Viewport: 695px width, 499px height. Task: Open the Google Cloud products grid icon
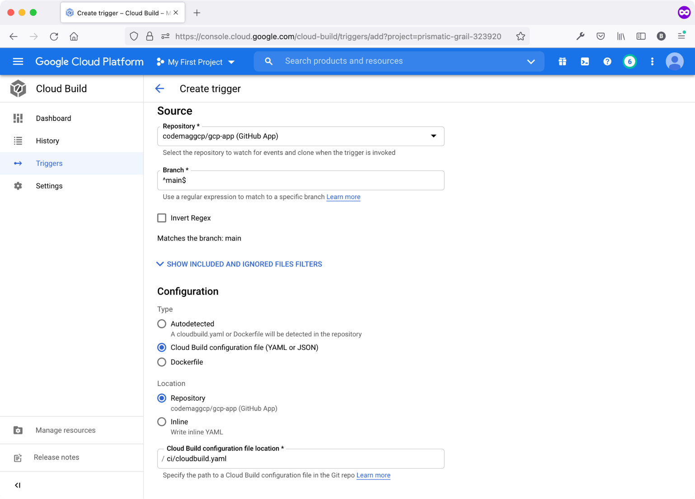click(x=562, y=61)
